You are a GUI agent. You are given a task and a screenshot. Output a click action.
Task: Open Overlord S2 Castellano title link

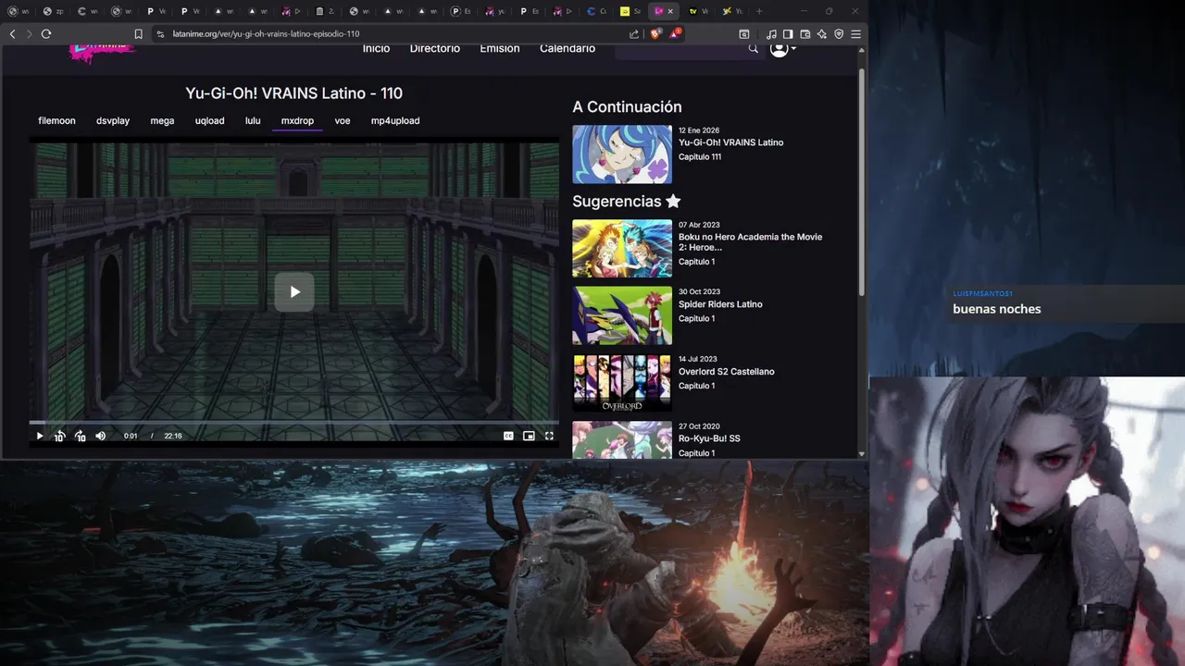click(726, 372)
